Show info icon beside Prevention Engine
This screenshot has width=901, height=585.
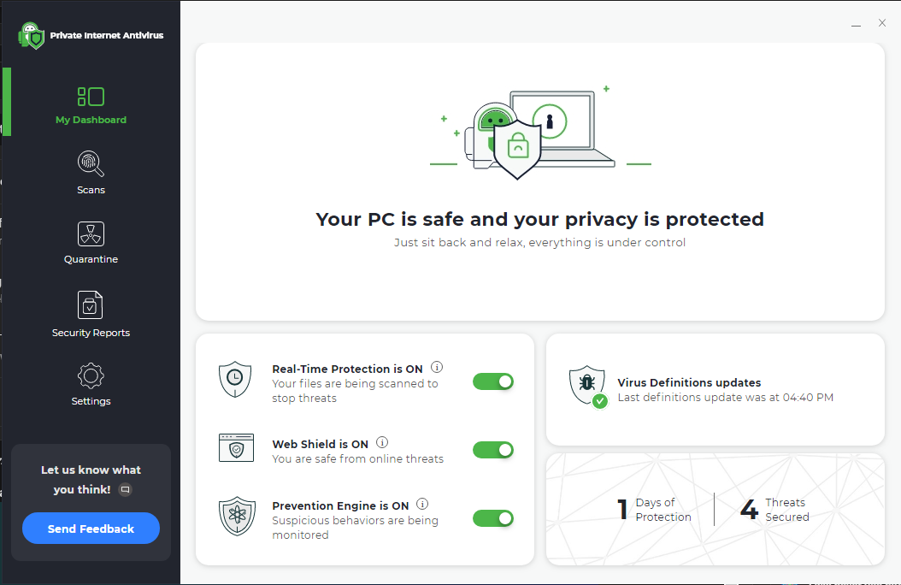click(x=422, y=504)
